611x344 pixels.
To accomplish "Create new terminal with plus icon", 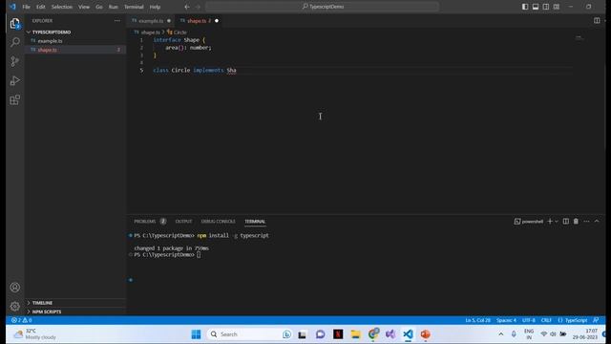I will (x=550, y=221).
